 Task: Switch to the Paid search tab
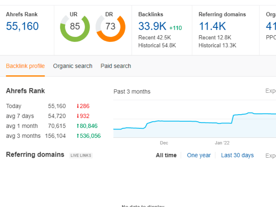pyautogui.click(x=115, y=66)
